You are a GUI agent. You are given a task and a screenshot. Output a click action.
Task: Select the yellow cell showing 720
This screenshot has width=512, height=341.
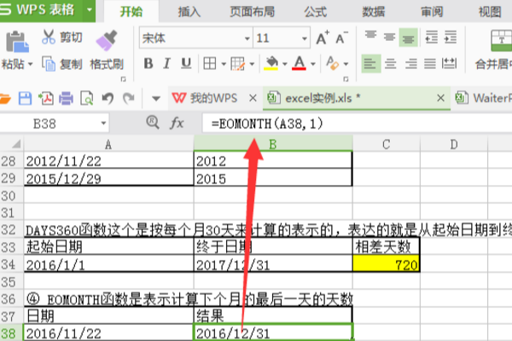coord(387,264)
